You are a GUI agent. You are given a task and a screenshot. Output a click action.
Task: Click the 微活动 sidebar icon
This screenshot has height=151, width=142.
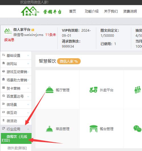3,120
